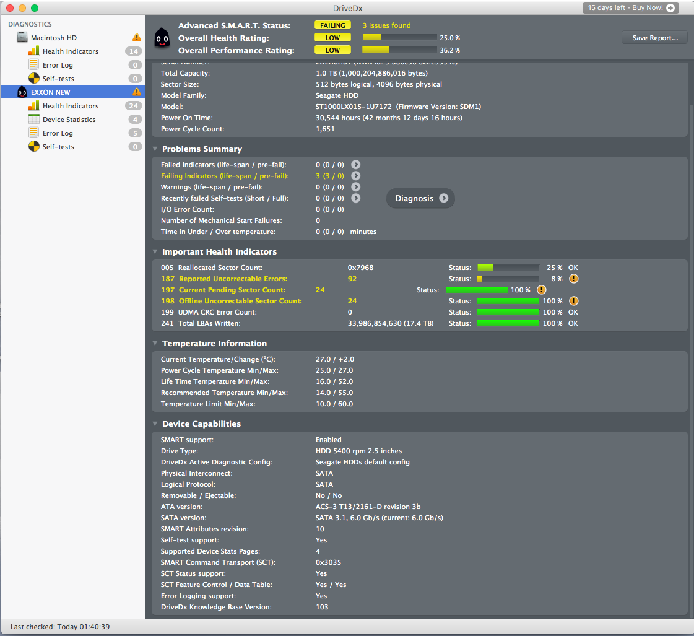Click warning icon for Offline Uncorrectable Sector Count

(574, 301)
